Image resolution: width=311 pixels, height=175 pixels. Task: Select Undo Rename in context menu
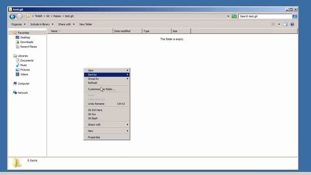point(107,104)
